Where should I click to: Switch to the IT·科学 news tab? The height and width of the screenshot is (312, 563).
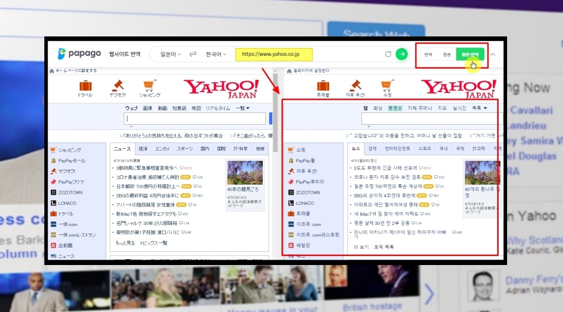click(240, 149)
